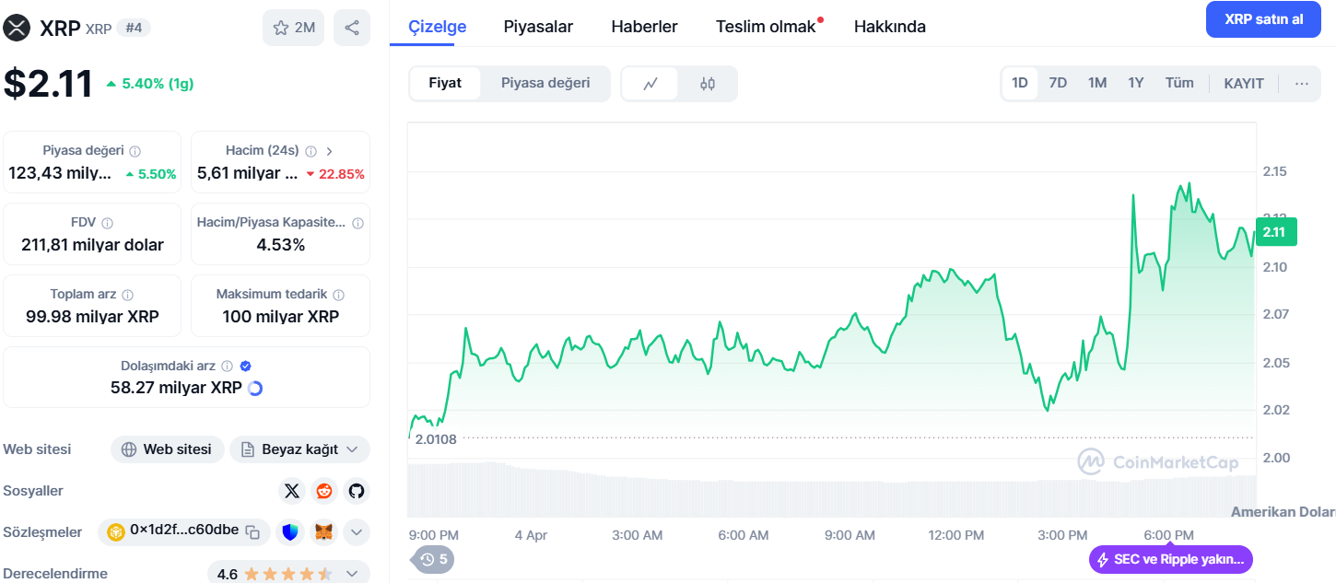Screen dimensions: 1336x583
Task: Click info icon next to Toplam arz
Action: (127, 295)
